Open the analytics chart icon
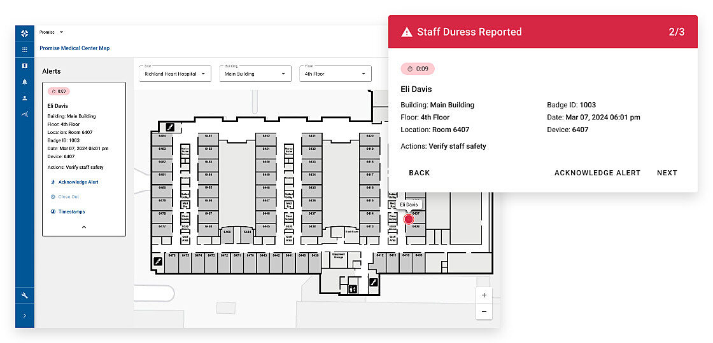This screenshot has height=343, width=713. coord(25,114)
